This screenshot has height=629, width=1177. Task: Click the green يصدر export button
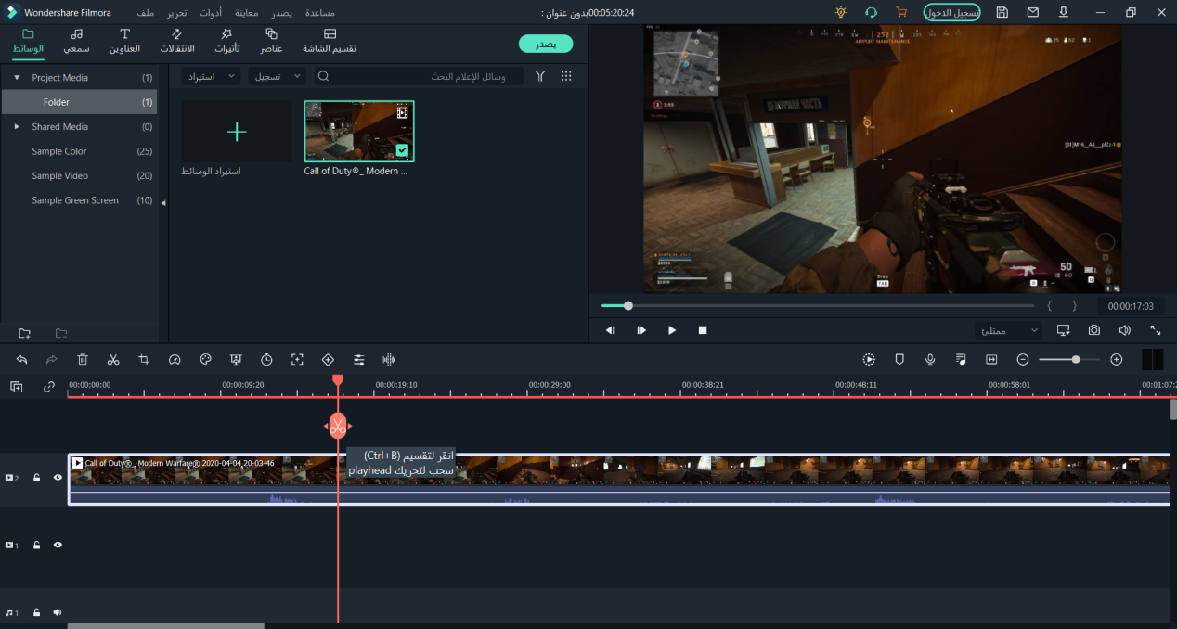pos(546,44)
